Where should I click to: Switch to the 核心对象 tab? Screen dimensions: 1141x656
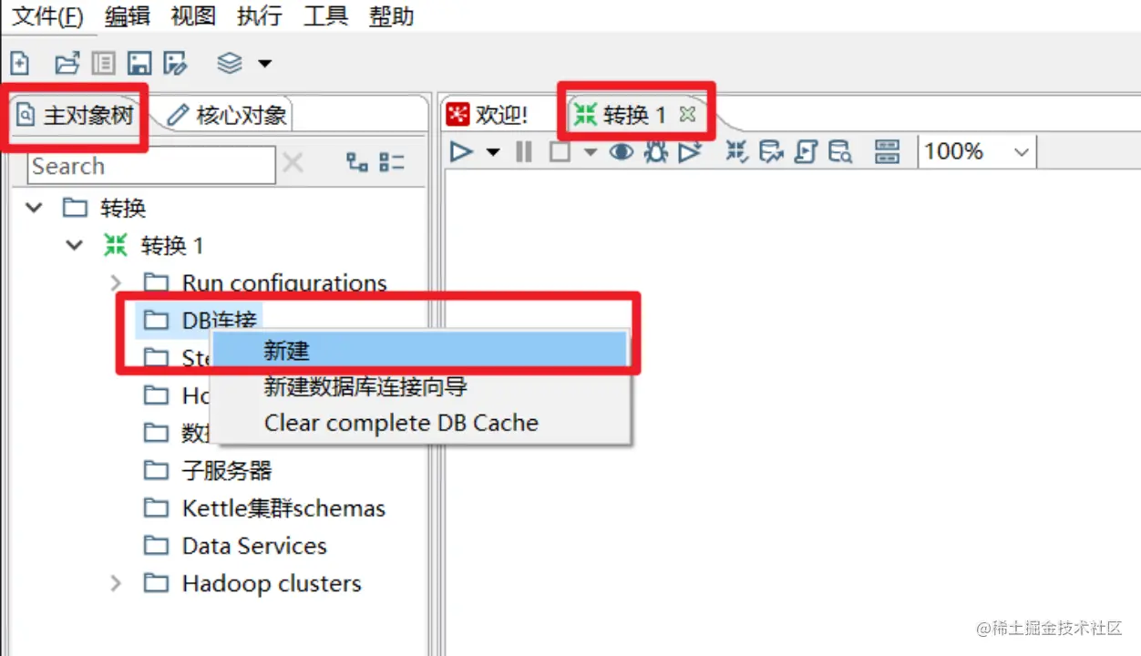pos(229,116)
